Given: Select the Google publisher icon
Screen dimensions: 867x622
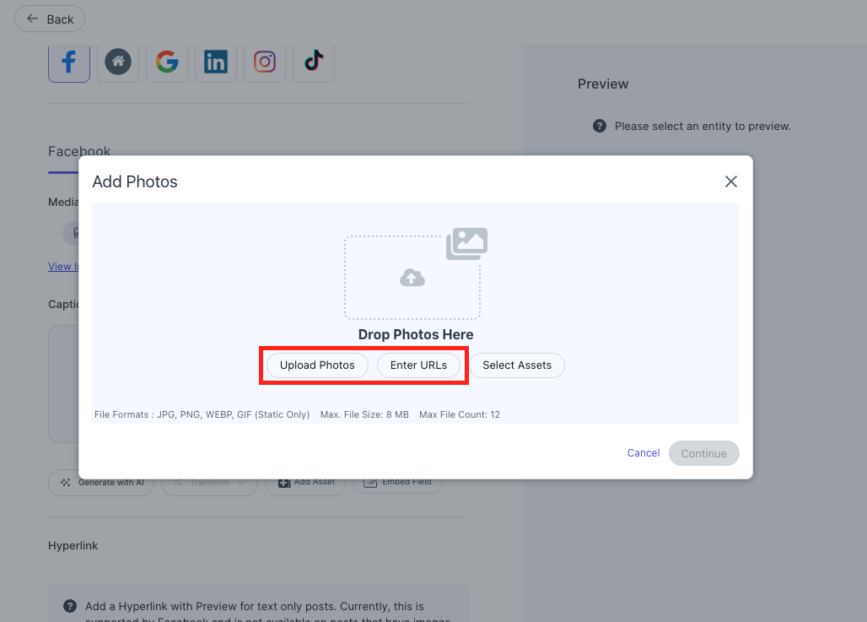Looking at the screenshot, I should tap(167, 62).
